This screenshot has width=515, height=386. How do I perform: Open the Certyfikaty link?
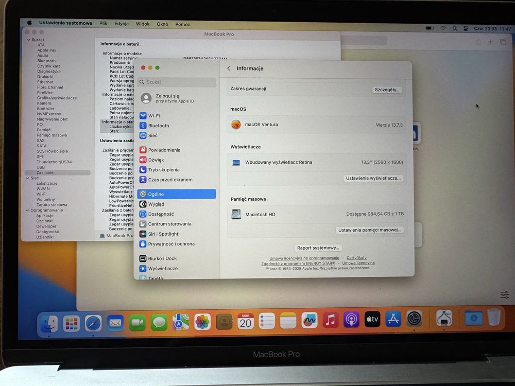click(357, 258)
